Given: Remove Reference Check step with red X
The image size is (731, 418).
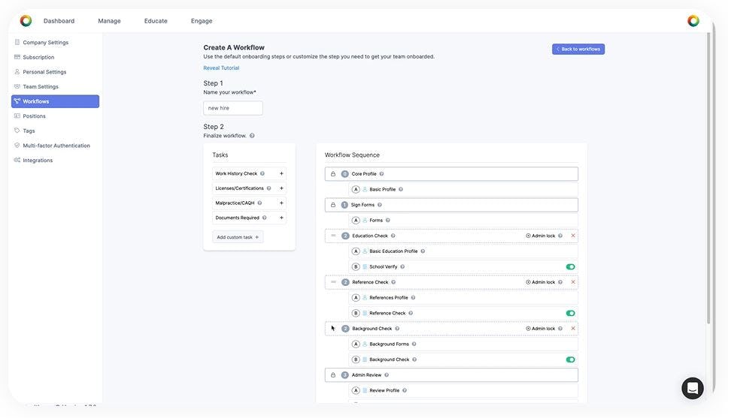Looking at the screenshot, I should coord(573,282).
